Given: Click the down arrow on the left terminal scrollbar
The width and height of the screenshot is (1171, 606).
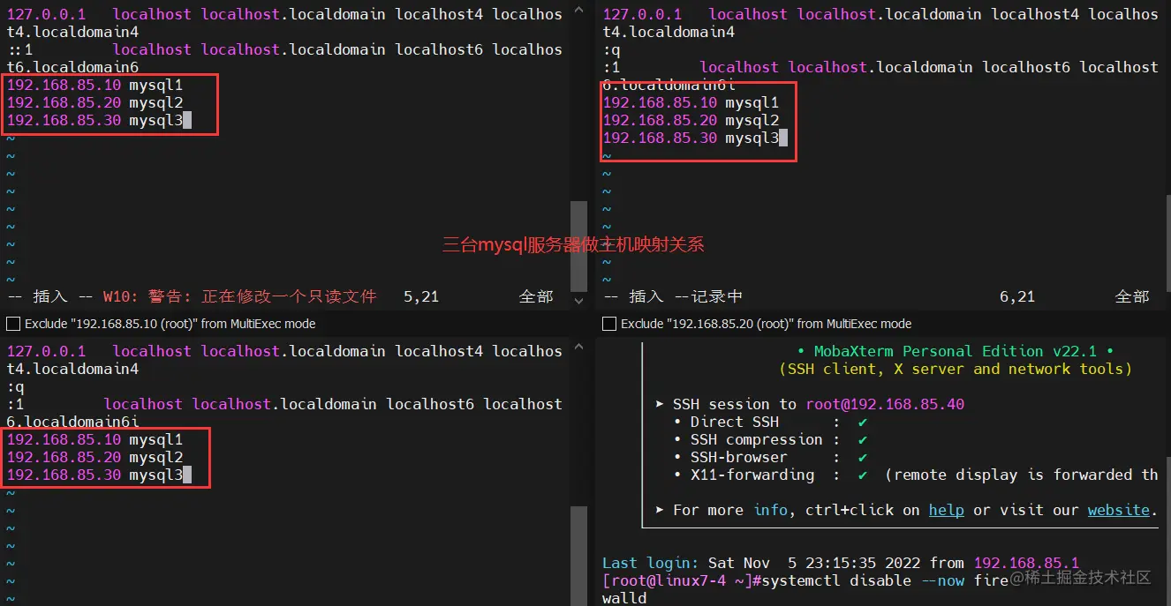Looking at the screenshot, I should [x=579, y=303].
